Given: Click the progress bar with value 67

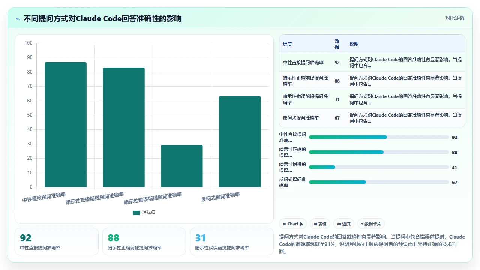Looking at the screenshot, I should coord(379,182).
